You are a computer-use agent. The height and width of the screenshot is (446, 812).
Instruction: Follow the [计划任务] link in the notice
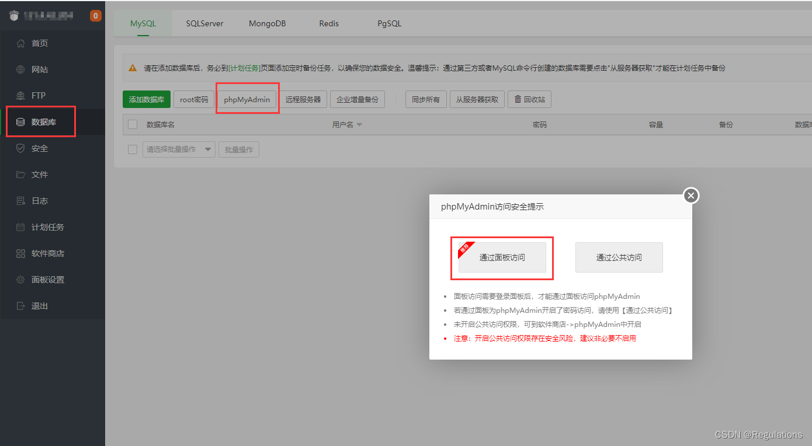(244, 68)
